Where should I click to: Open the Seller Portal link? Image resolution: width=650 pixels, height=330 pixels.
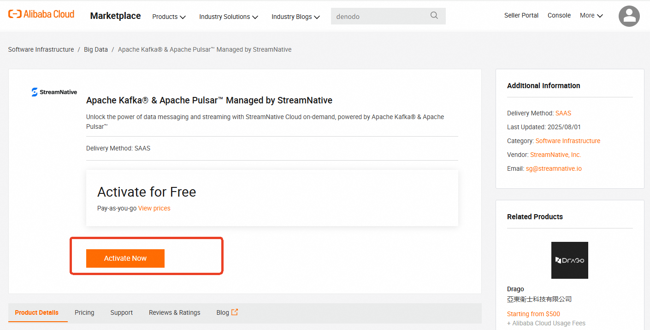point(521,15)
